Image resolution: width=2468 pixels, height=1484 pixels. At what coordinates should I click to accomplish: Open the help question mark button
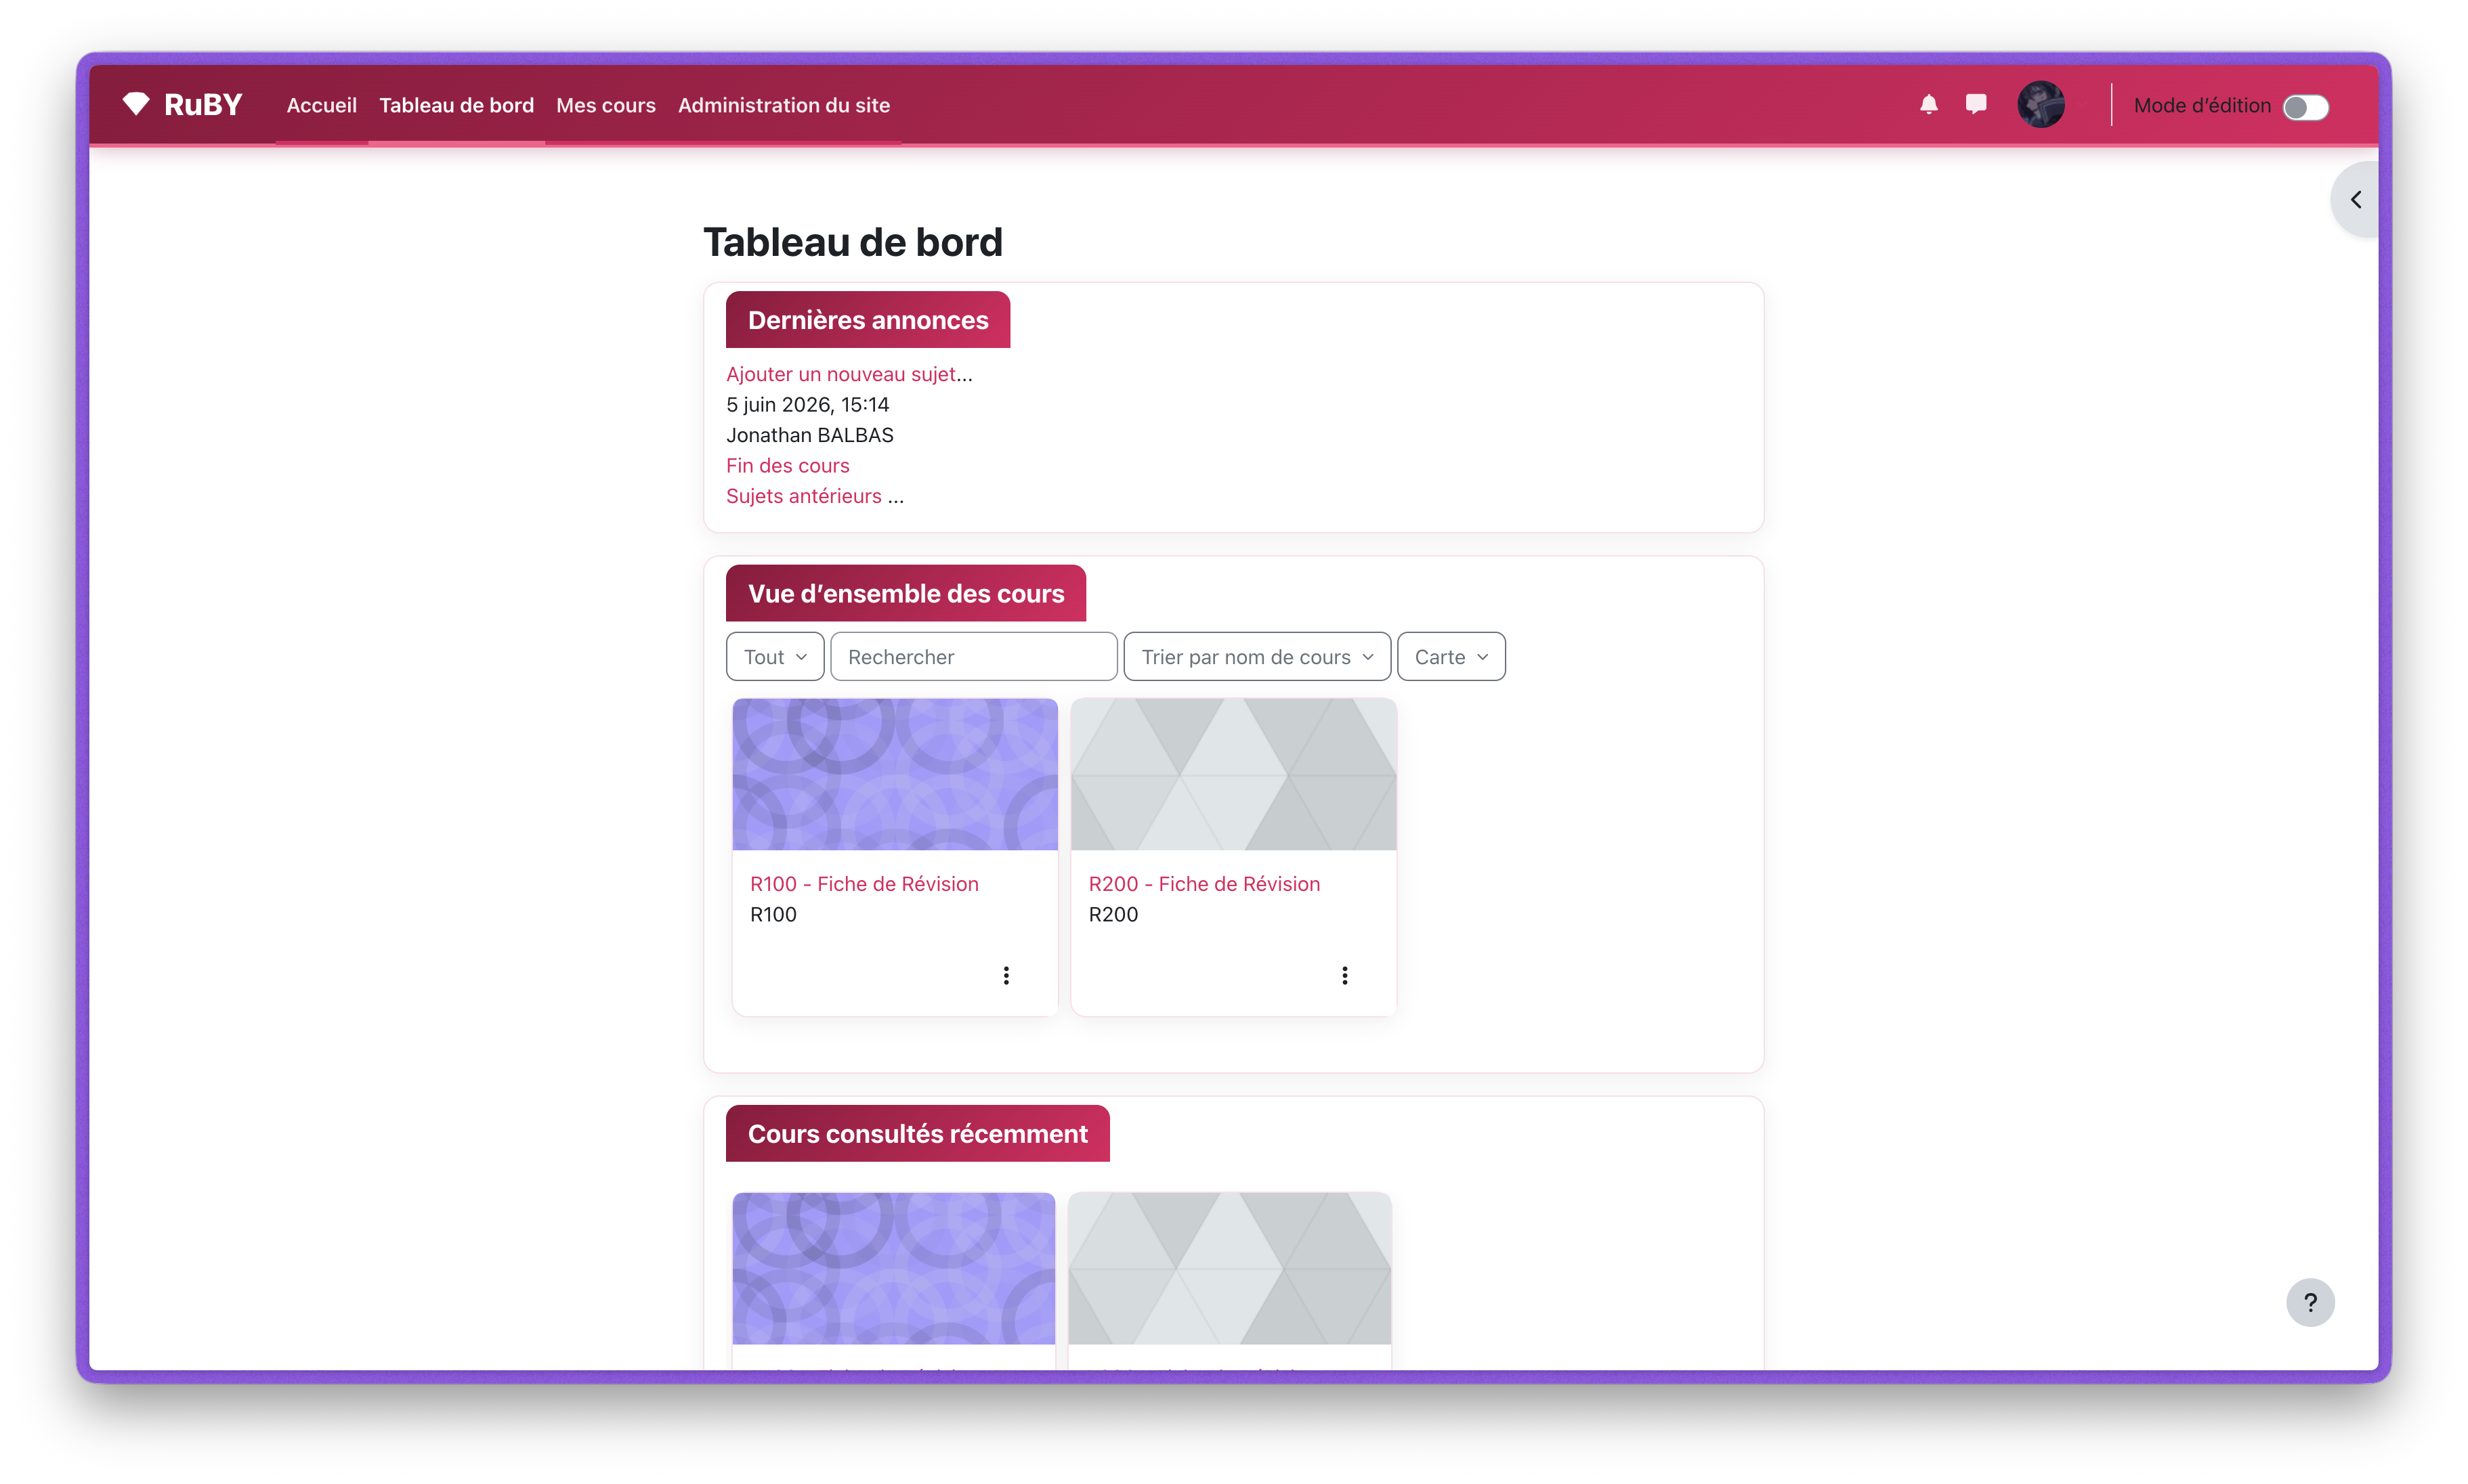[2310, 1302]
